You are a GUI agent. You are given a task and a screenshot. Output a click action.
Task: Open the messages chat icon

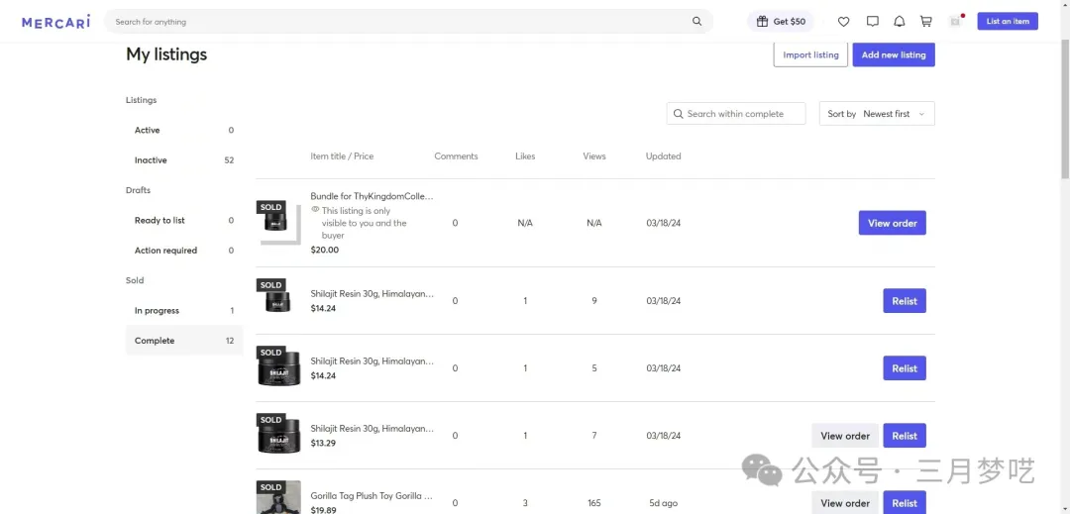pos(872,21)
